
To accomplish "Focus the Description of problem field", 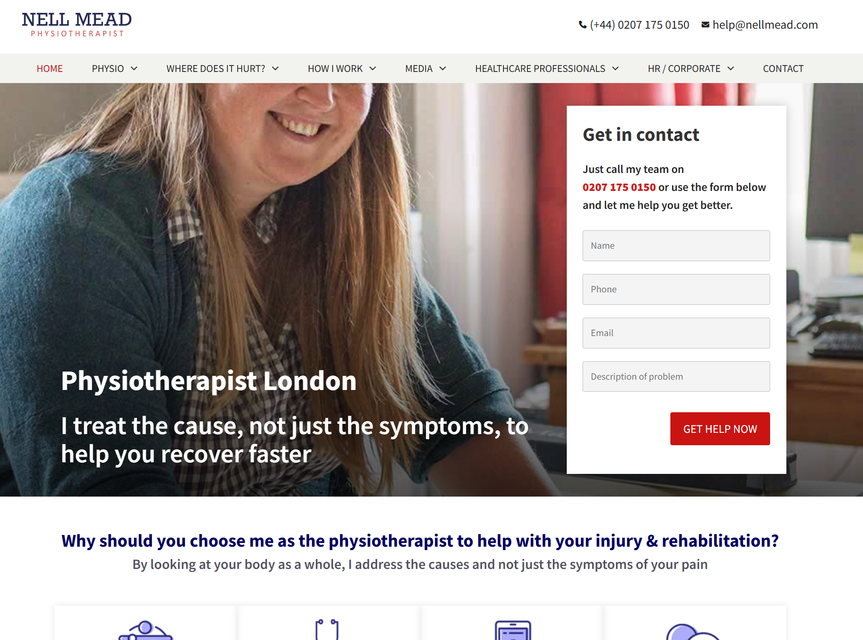I will [676, 377].
